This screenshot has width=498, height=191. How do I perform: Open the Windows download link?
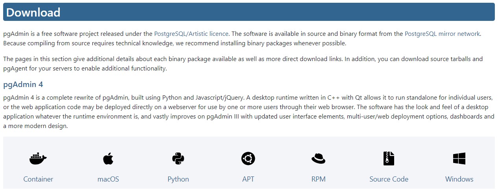click(x=459, y=179)
